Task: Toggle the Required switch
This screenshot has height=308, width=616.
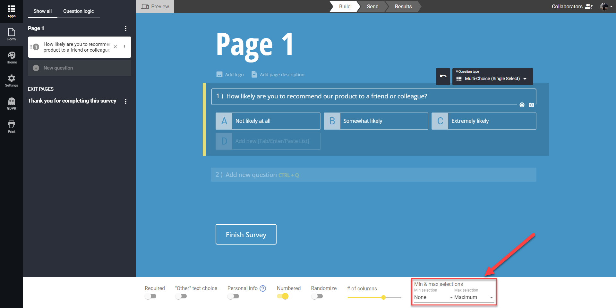Action: coord(150,296)
